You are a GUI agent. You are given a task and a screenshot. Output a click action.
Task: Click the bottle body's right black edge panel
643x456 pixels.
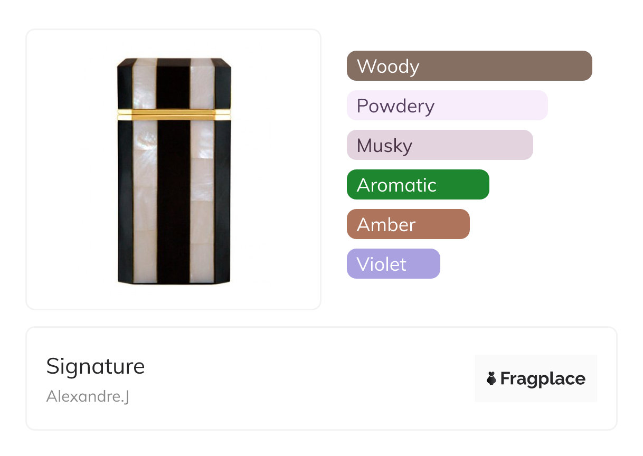point(222,201)
